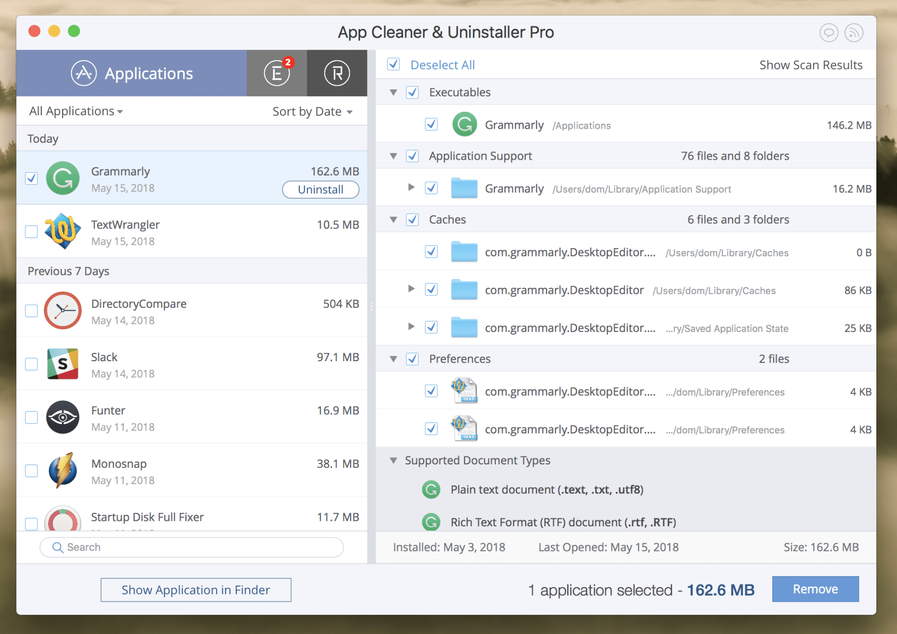The image size is (897, 634).
Task: Collapse the Preferences section
Action: click(x=394, y=359)
